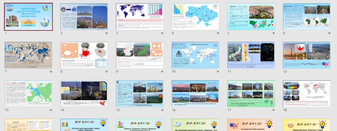
Task: Click the transition star icon under slide 9
Action: [162, 72]
